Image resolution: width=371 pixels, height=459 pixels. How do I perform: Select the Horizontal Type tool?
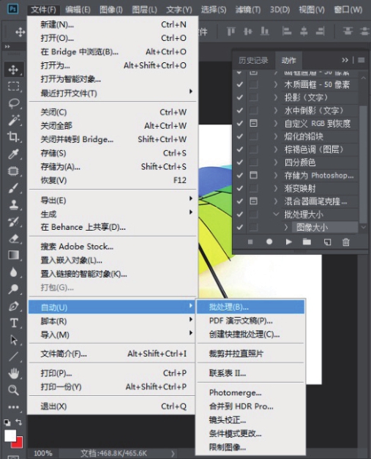[x=13, y=323]
